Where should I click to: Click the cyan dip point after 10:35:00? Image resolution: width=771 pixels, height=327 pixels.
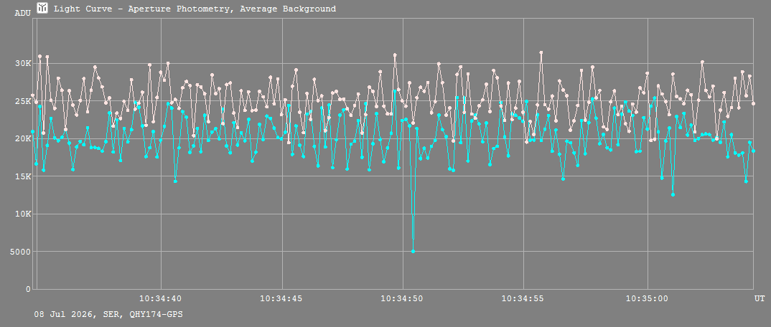[x=673, y=195]
